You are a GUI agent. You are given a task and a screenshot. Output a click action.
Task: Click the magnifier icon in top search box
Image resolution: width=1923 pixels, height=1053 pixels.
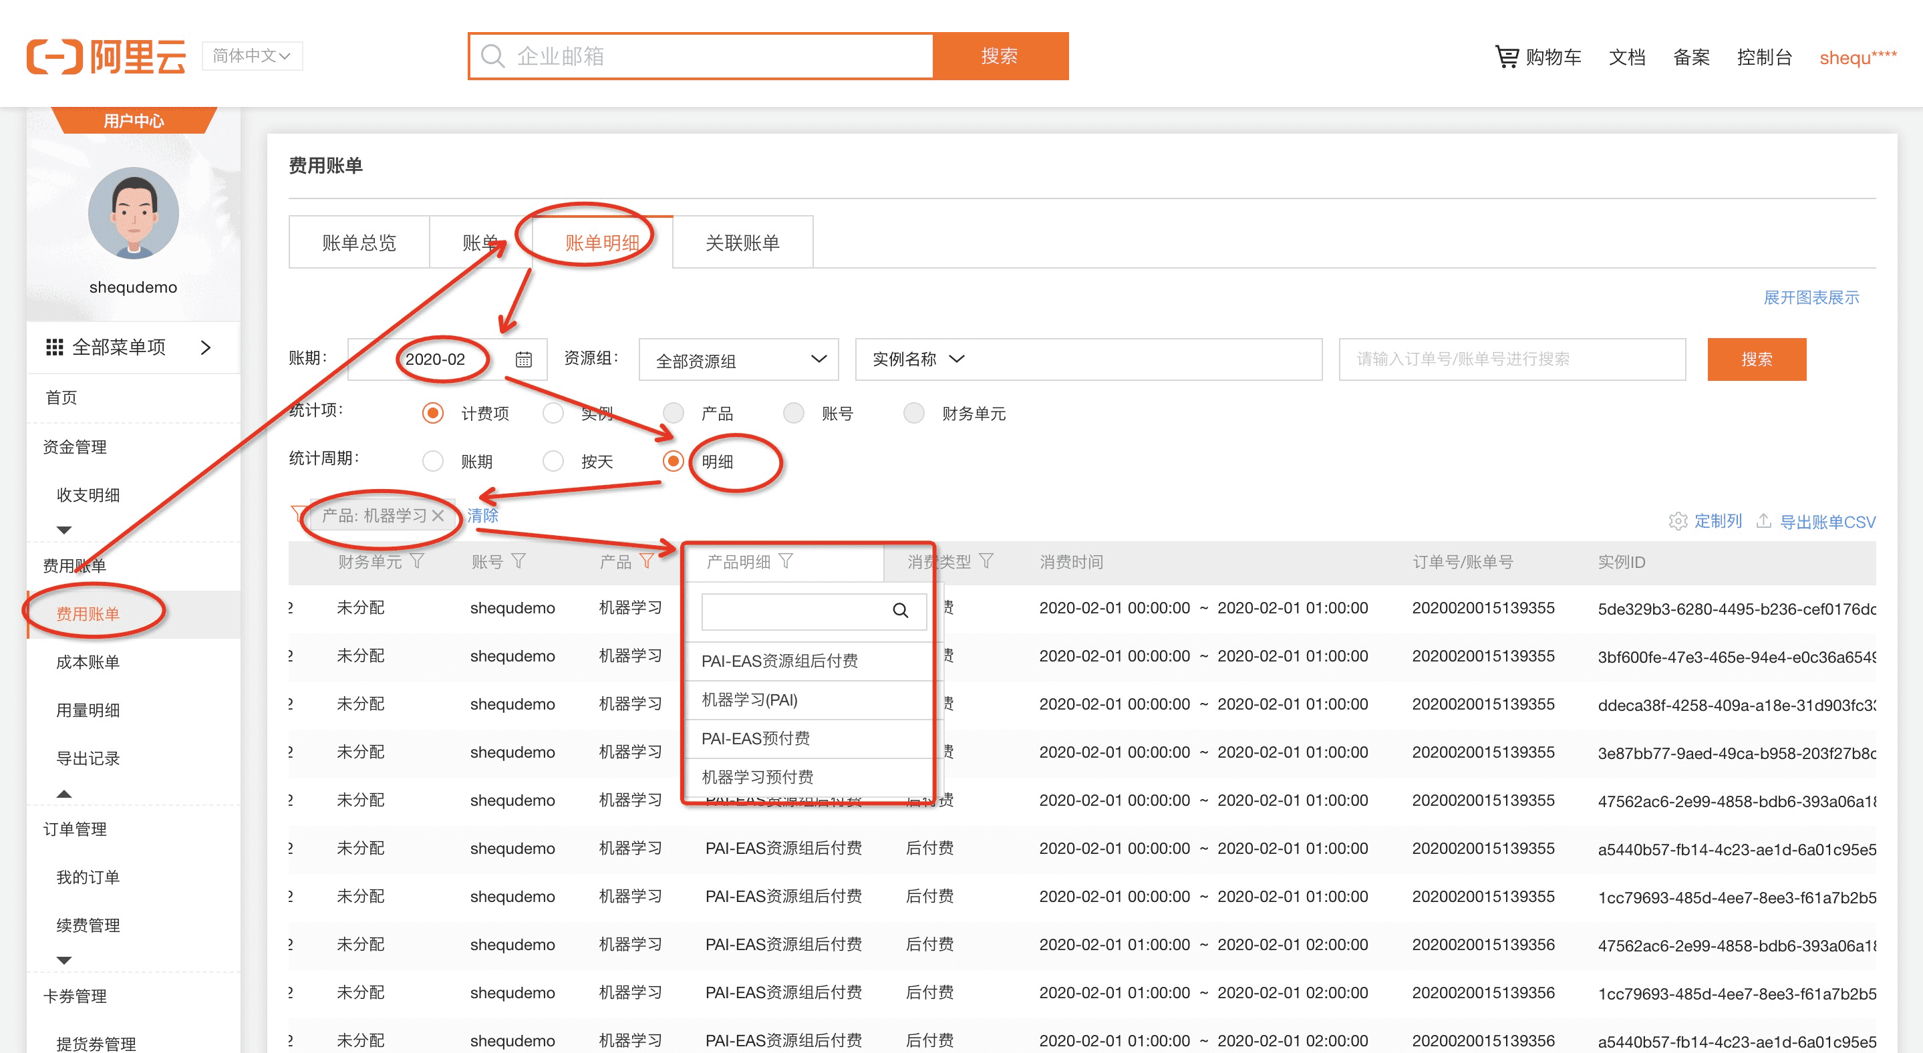click(492, 56)
